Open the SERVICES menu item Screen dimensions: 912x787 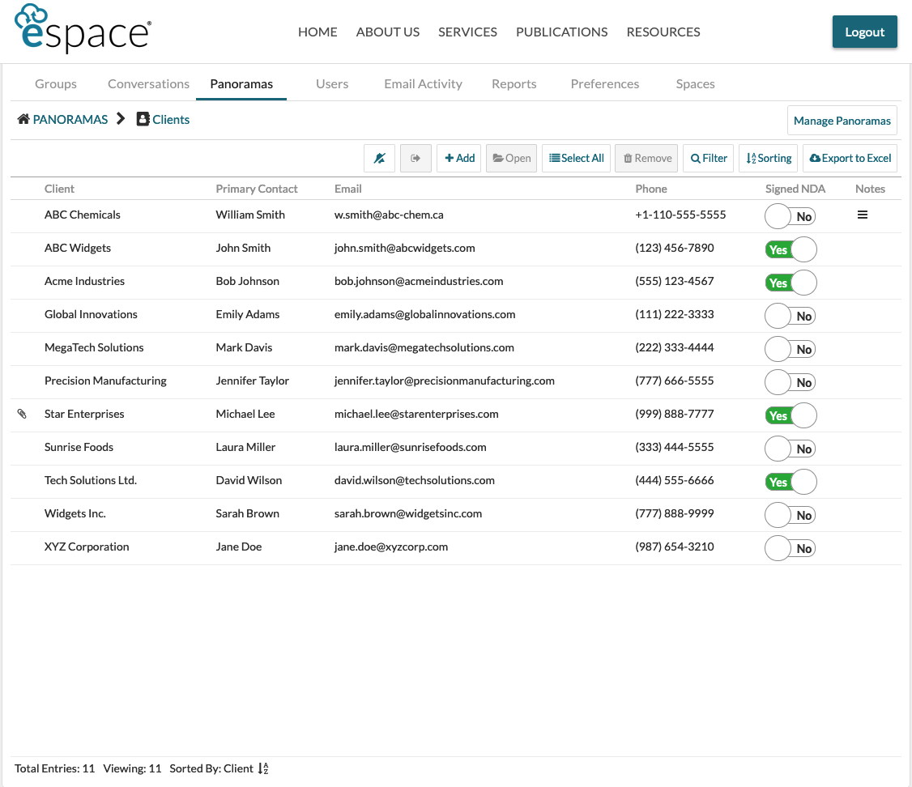(467, 32)
